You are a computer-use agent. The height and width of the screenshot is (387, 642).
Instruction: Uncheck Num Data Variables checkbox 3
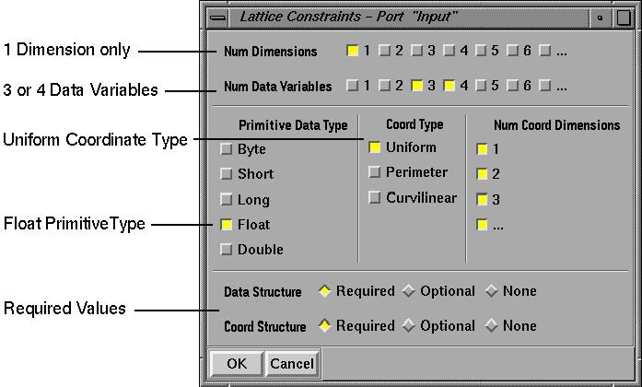pos(417,87)
